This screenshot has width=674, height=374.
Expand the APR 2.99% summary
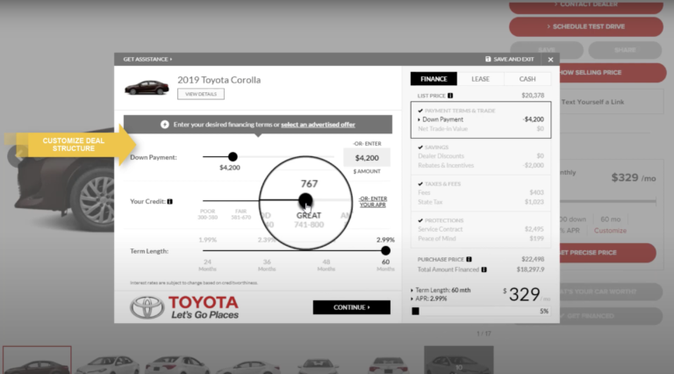coord(429,298)
